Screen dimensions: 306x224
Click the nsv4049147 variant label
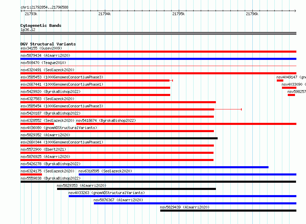(x=291, y=77)
